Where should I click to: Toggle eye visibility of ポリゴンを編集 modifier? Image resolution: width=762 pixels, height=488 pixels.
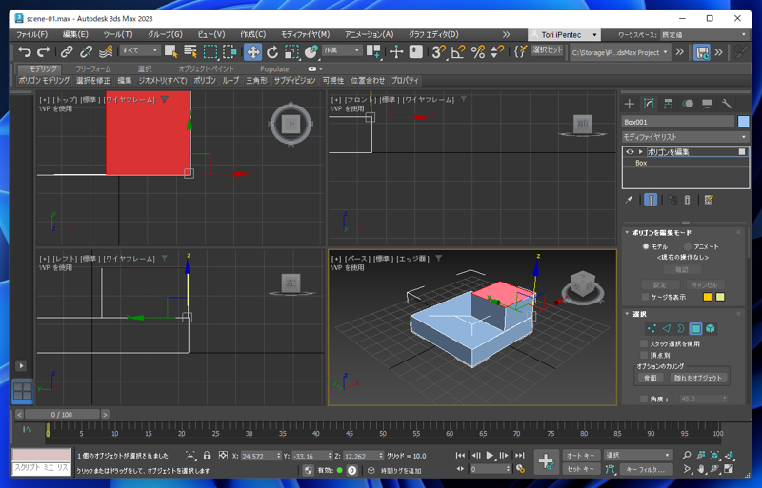(630, 152)
